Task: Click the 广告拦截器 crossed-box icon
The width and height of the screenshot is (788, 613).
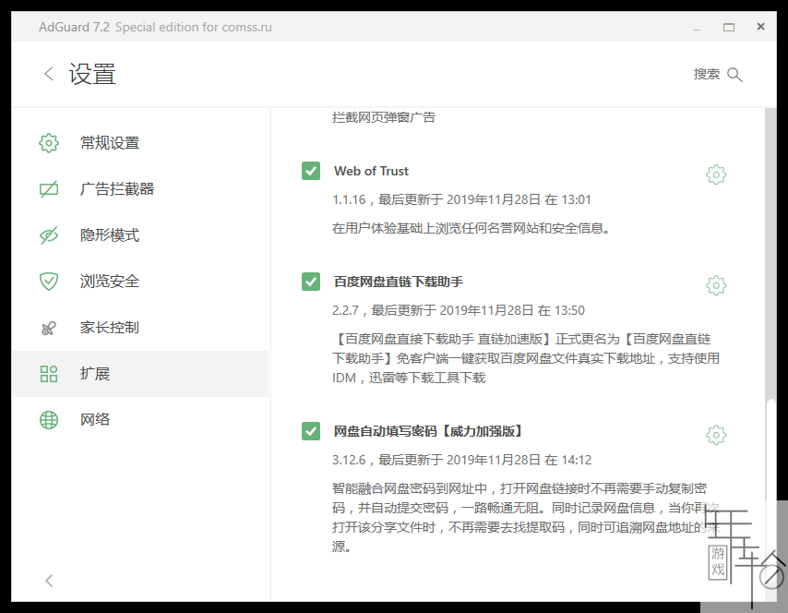Action: [x=49, y=189]
